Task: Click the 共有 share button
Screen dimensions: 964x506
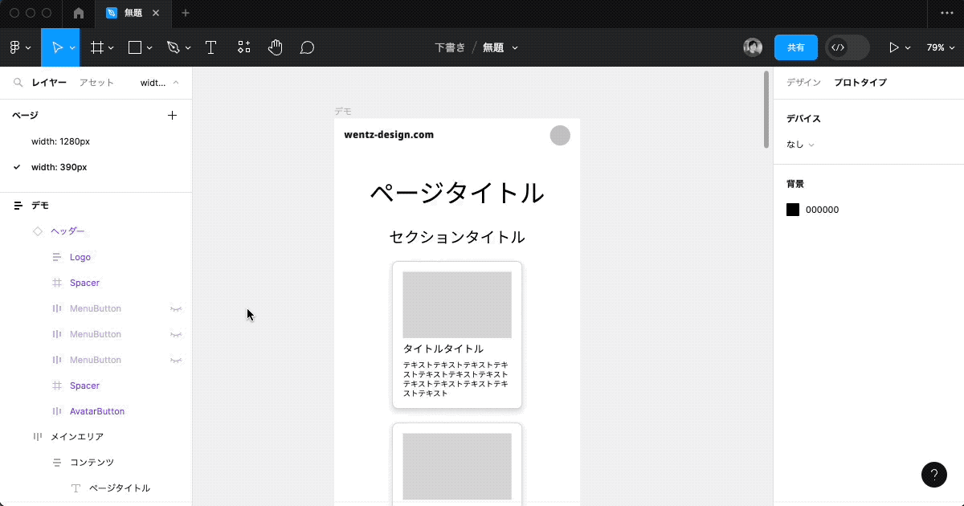Action: (795, 47)
